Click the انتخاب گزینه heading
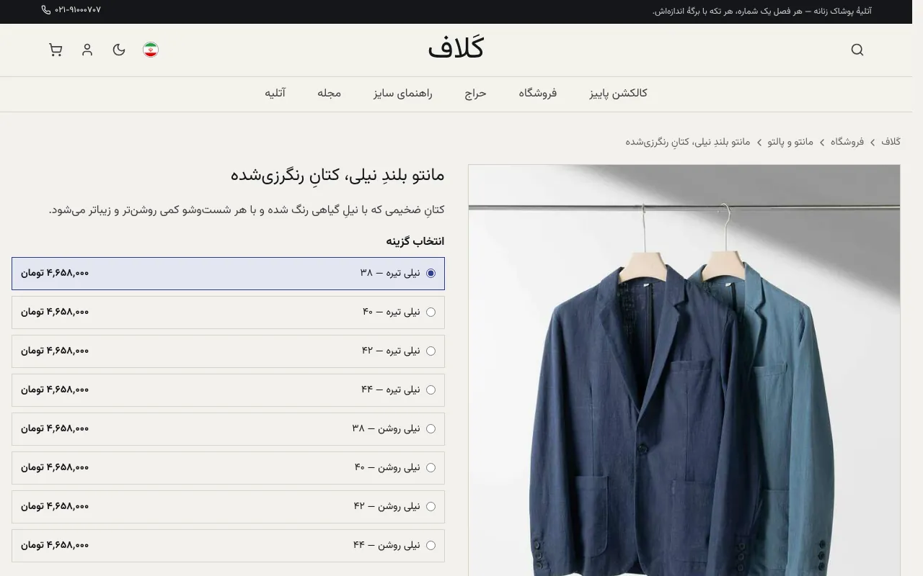The image size is (923, 576). (415, 241)
